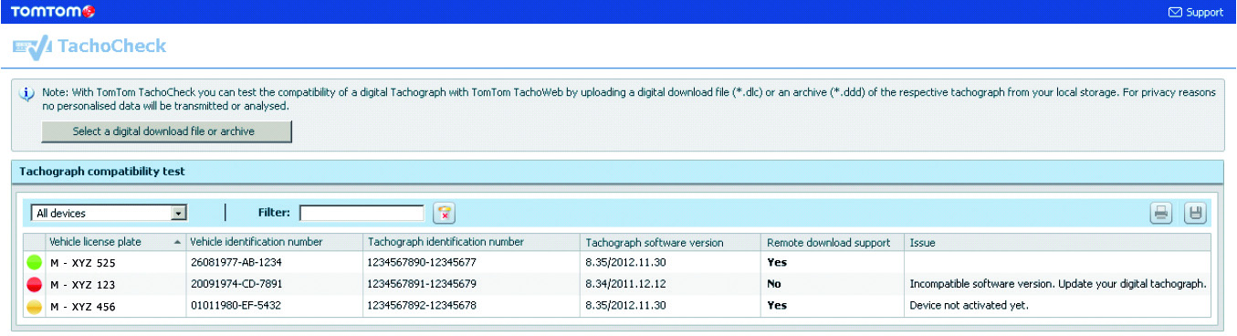
Task: Click the Tachograph compatibility test panel title
Action: pyautogui.click(x=102, y=171)
